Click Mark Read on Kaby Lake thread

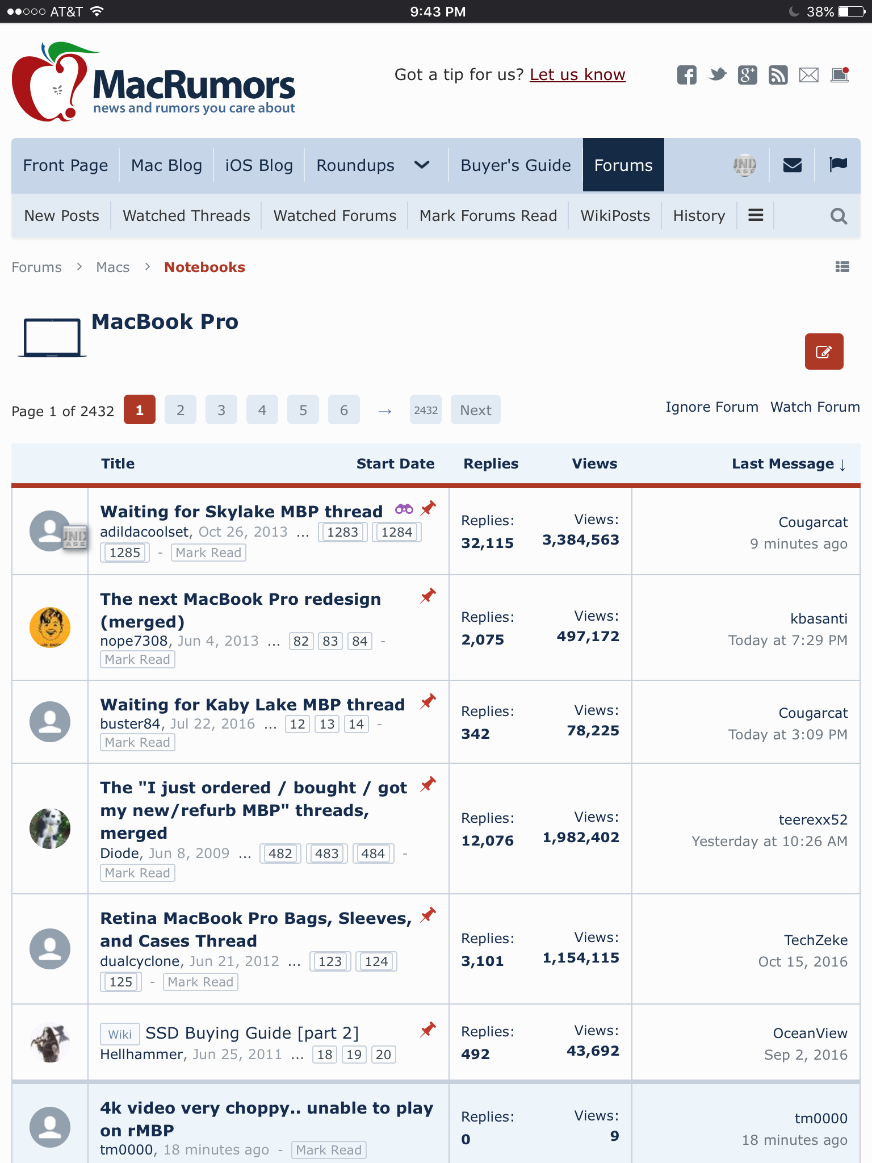tap(137, 742)
